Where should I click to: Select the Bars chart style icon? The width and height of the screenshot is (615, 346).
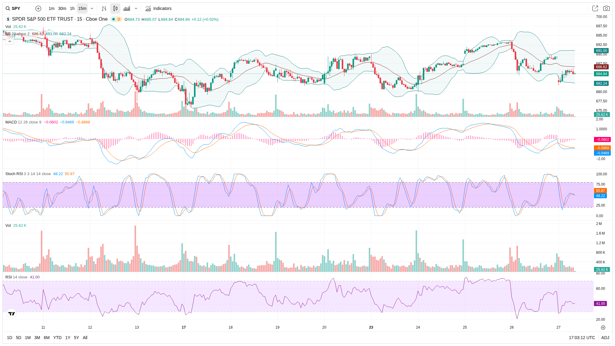click(104, 8)
